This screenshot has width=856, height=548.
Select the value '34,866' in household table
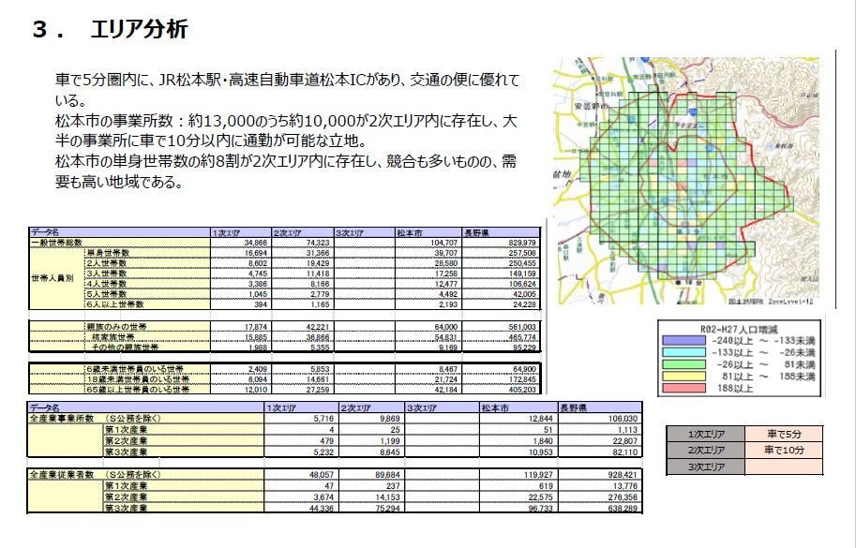point(256,243)
